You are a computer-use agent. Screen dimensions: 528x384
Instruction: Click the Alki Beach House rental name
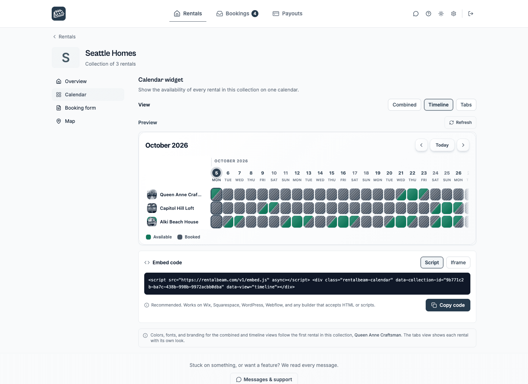tap(179, 222)
